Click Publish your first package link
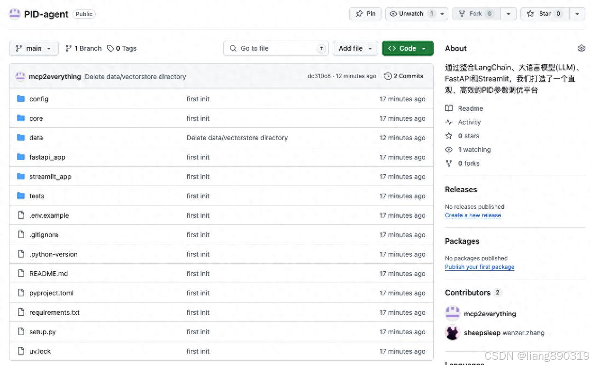 point(480,267)
